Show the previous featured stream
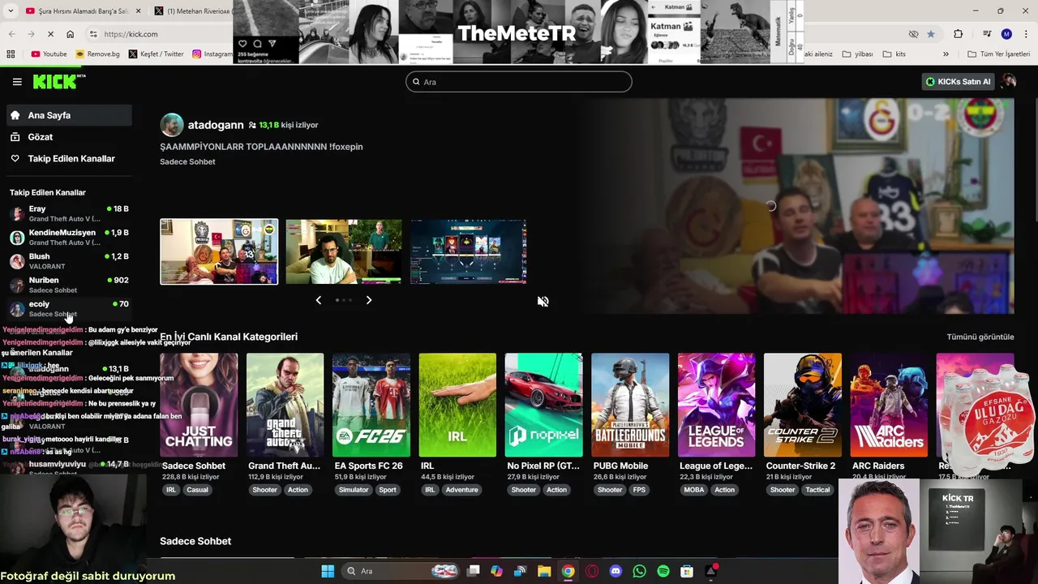 click(318, 300)
